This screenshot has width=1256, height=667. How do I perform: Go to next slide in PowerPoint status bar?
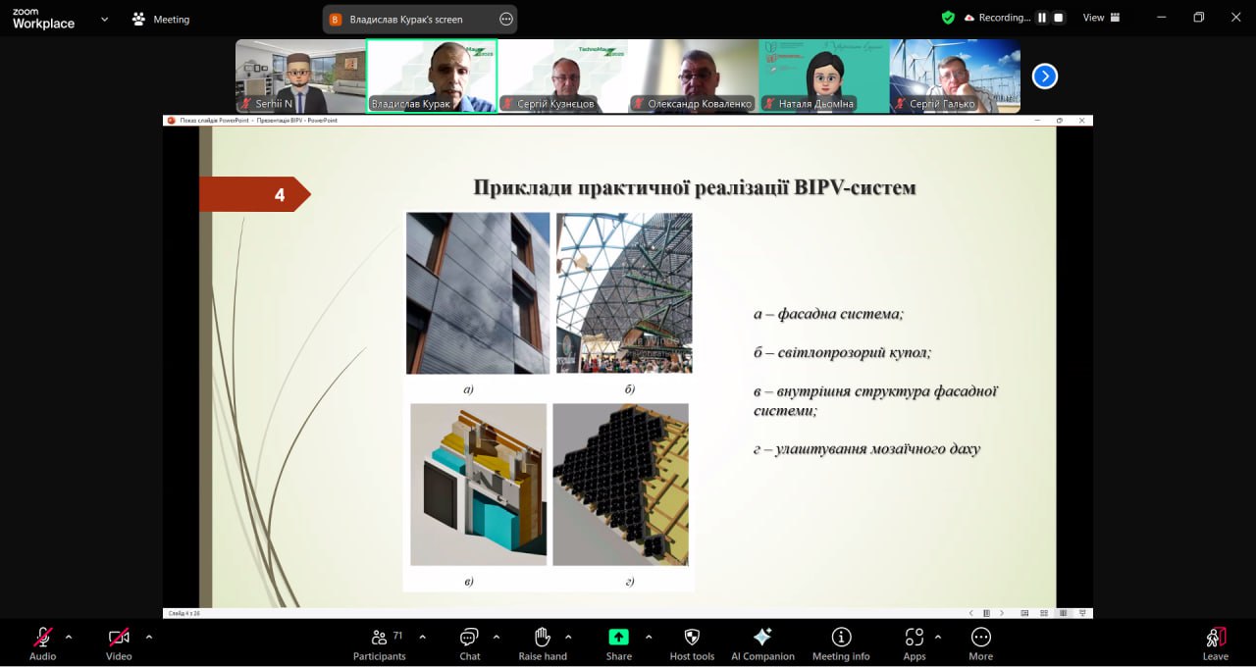pyautogui.click(x=1001, y=613)
